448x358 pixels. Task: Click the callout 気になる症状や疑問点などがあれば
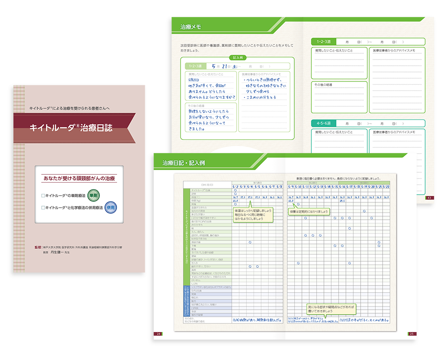331,309
